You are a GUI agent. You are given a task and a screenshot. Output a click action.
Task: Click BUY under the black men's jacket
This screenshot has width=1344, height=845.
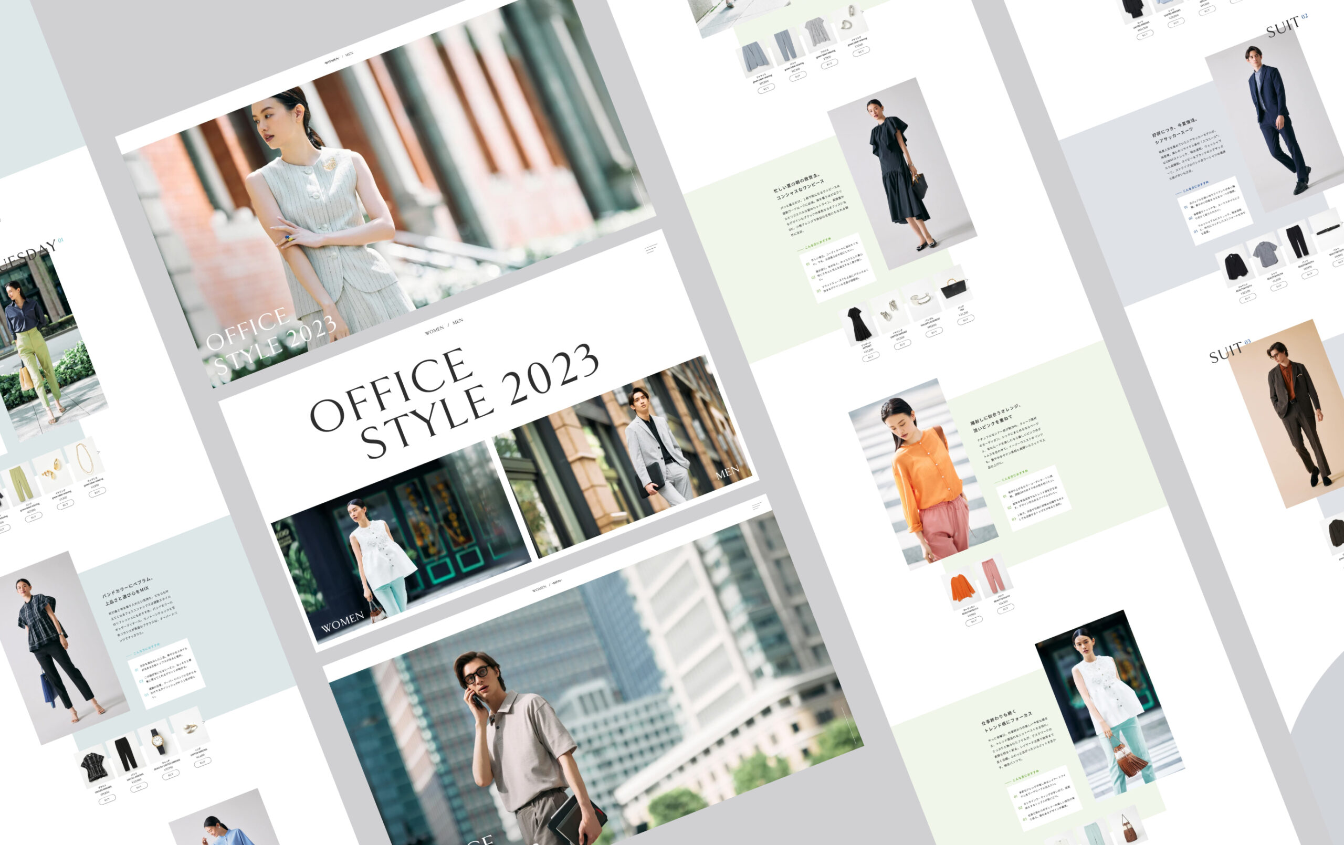(x=1247, y=298)
